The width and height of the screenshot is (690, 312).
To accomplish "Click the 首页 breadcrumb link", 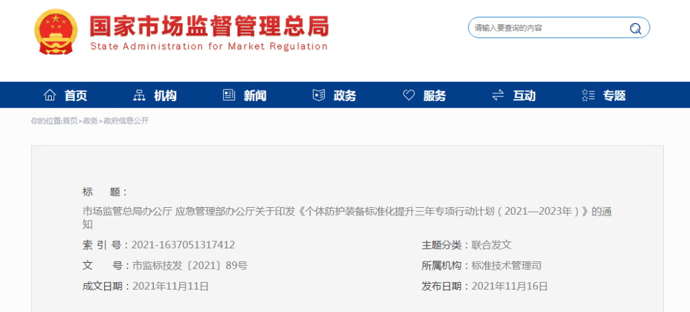I will click(x=70, y=121).
